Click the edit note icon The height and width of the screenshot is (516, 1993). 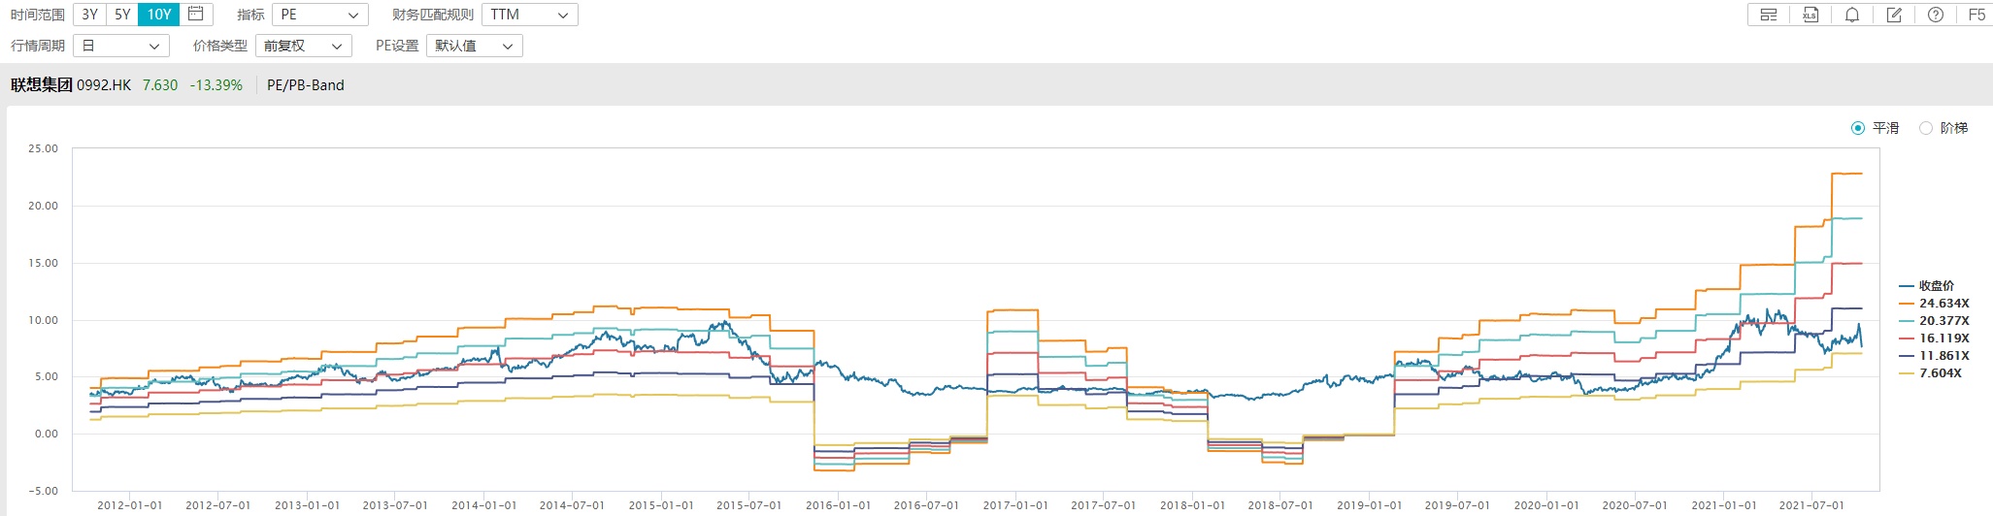click(x=1894, y=15)
